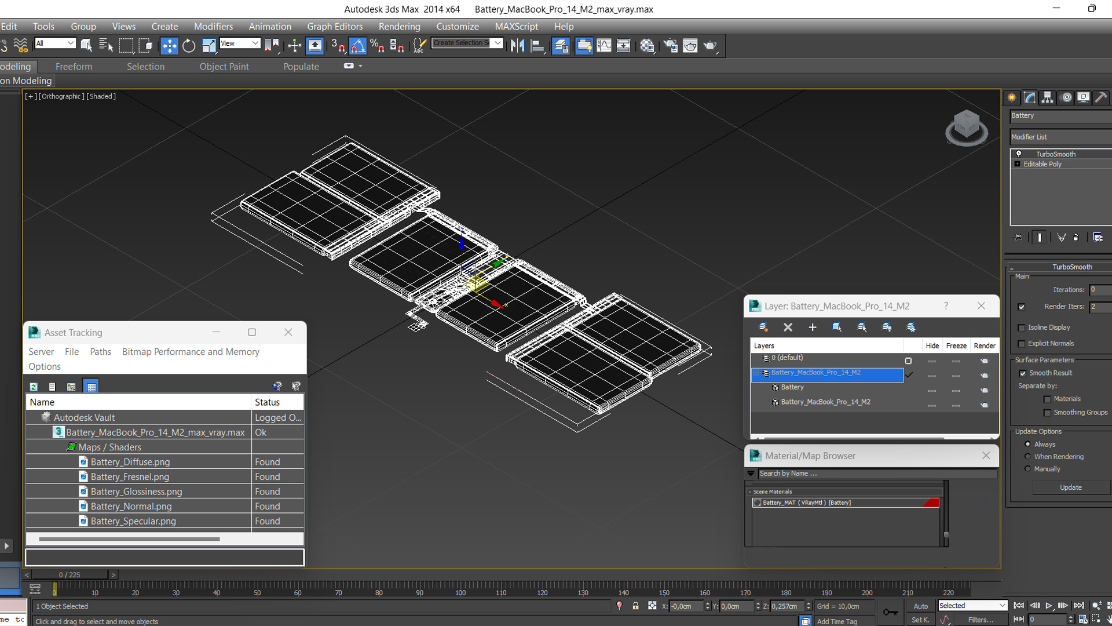Viewport: 1112px width, 626px height.
Task: Expand Battery_MacBook_Pro_14_M2 layer tree item
Action: tap(755, 372)
